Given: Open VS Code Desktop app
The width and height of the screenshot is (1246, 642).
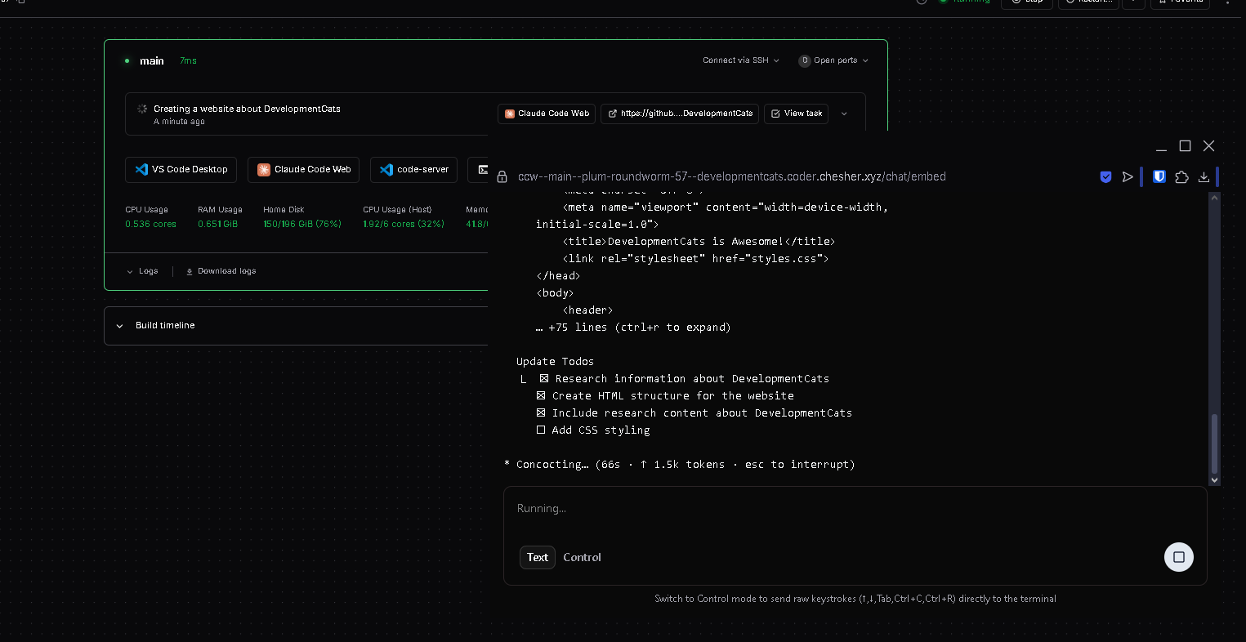Looking at the screenshot, I should point(181,170).
